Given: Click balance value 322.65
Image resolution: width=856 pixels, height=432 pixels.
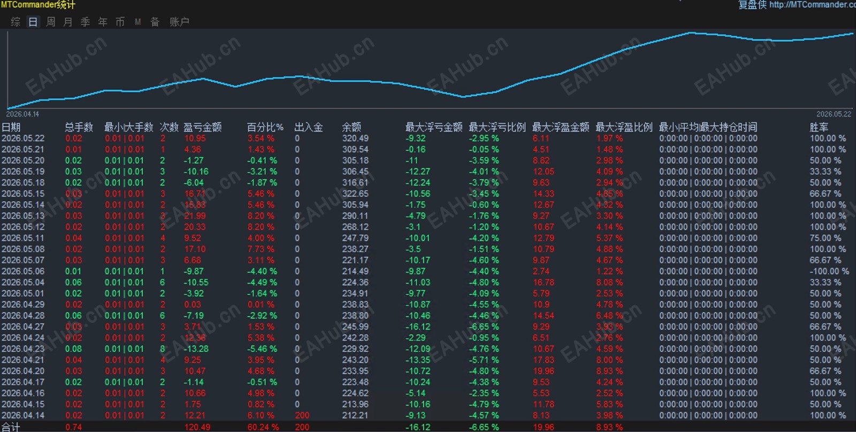Looking at the screenshot, I should (355, 194).
